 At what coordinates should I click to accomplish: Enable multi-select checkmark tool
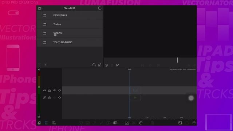pyautogui.click(x=127, y=123)
